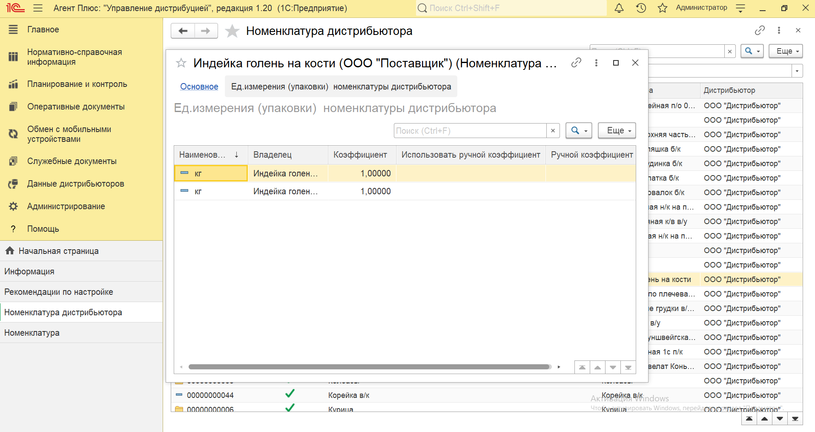Click the back arrow navigation button
The height and width of the screenshot is (432, 815).
(x=183, y=31)
